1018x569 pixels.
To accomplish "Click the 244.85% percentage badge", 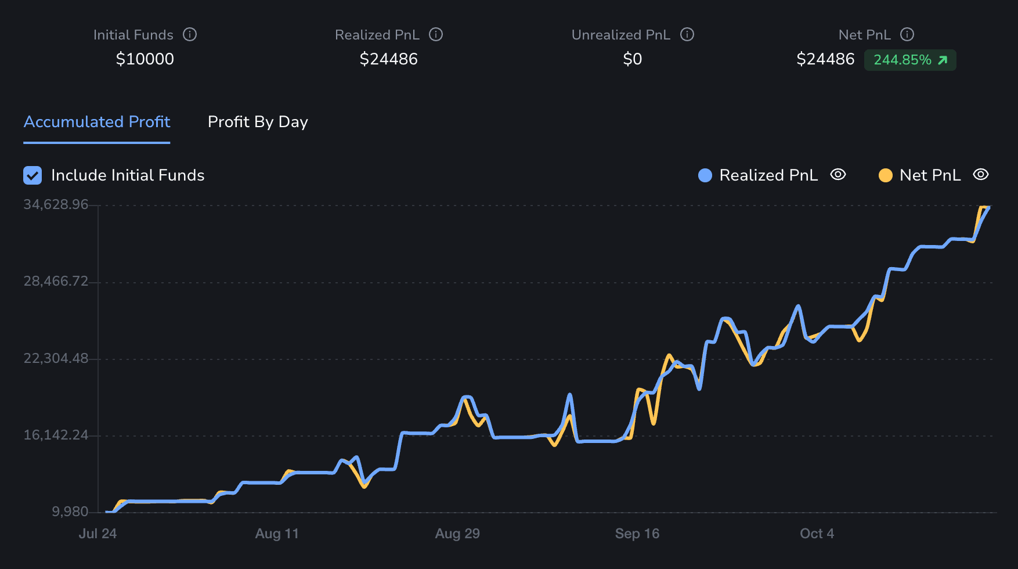I will [909, 60].
